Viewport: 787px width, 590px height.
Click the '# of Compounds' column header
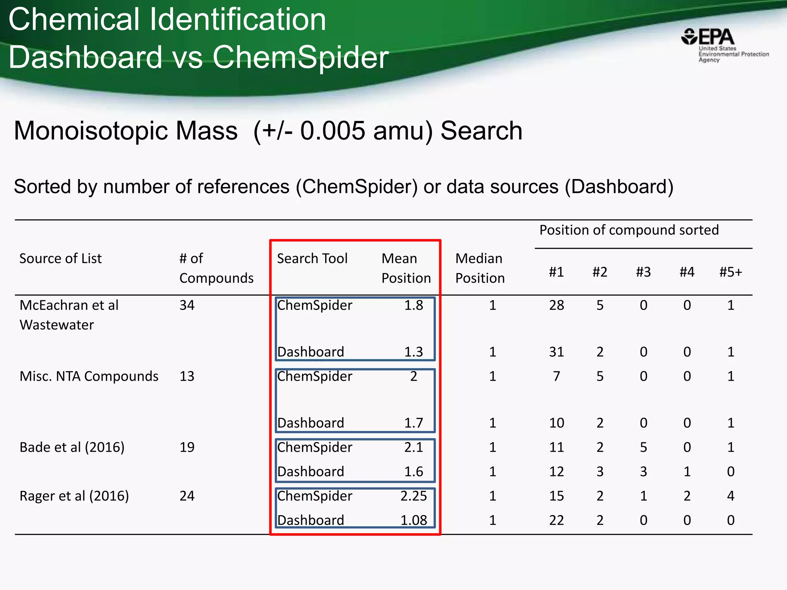[216, 268]
